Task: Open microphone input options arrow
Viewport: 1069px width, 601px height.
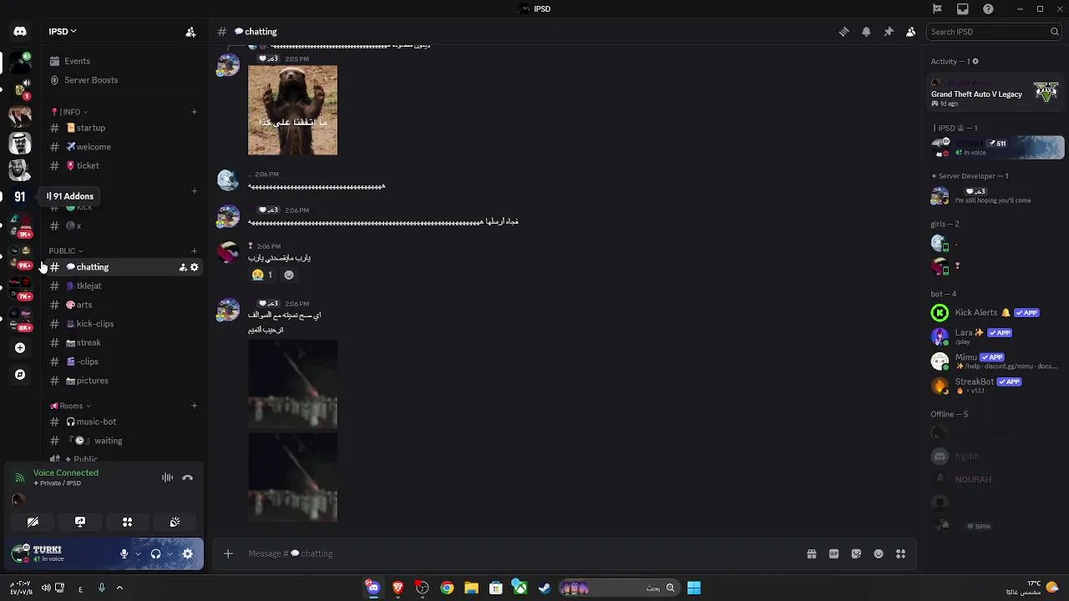Action: 138,553
